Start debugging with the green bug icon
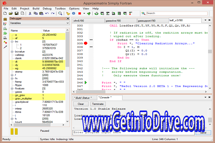Image resolution: width=215 pixels, height=143 pixels. tap(89, 13)
